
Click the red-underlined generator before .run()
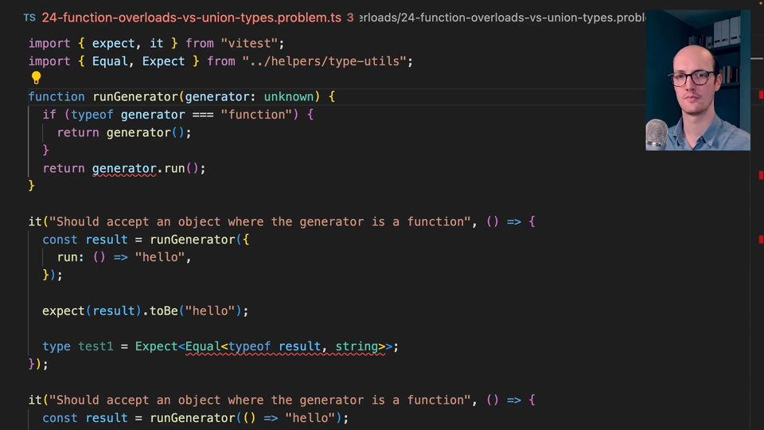[124, 168]
